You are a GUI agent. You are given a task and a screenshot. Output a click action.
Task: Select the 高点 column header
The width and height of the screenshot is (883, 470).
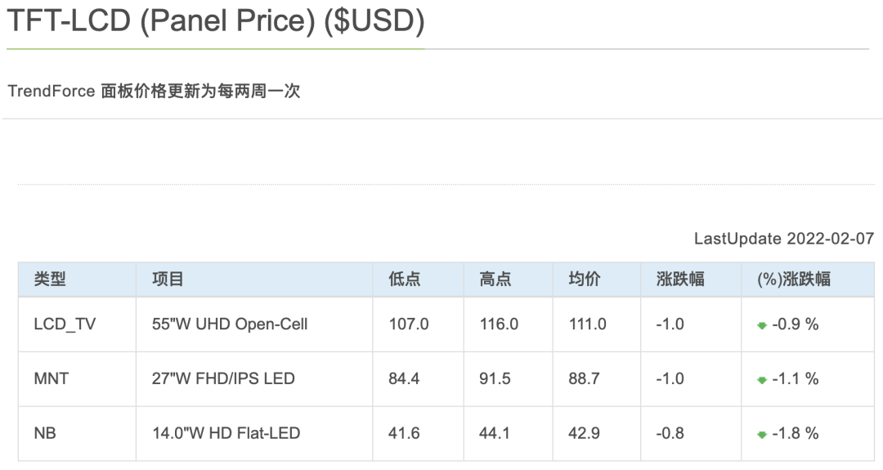[495, 280]
